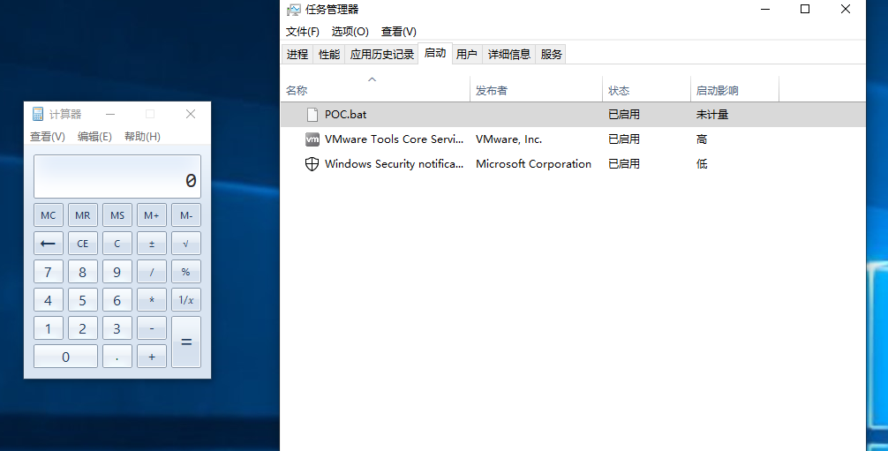This screenshot has width=888, height=451.
Task: Sort by the 状态 column header
Action: tap(647, 89)
